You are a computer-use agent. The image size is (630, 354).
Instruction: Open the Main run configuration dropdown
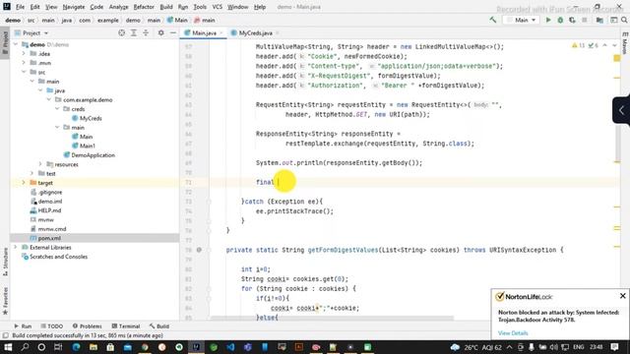(x=521, y=20)
